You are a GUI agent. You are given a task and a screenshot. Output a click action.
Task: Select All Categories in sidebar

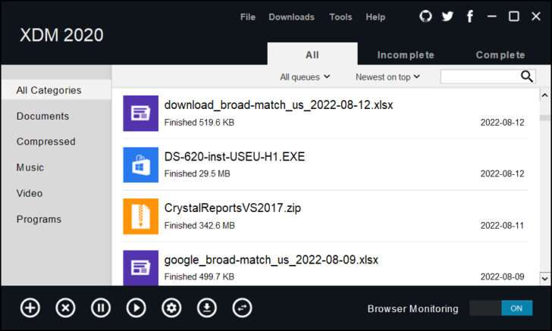[56, 90]
